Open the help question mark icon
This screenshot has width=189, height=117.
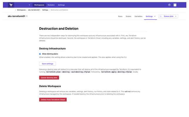tap(169, 5)
